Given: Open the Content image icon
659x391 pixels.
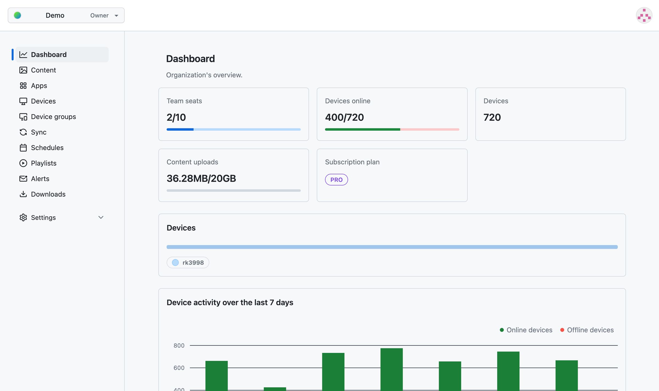Looking at the screenshot, I should [x=23, y=70].
